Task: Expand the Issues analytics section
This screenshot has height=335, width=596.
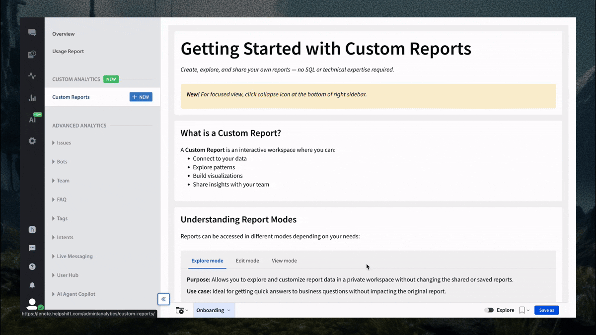Action: tap(62, 143)
